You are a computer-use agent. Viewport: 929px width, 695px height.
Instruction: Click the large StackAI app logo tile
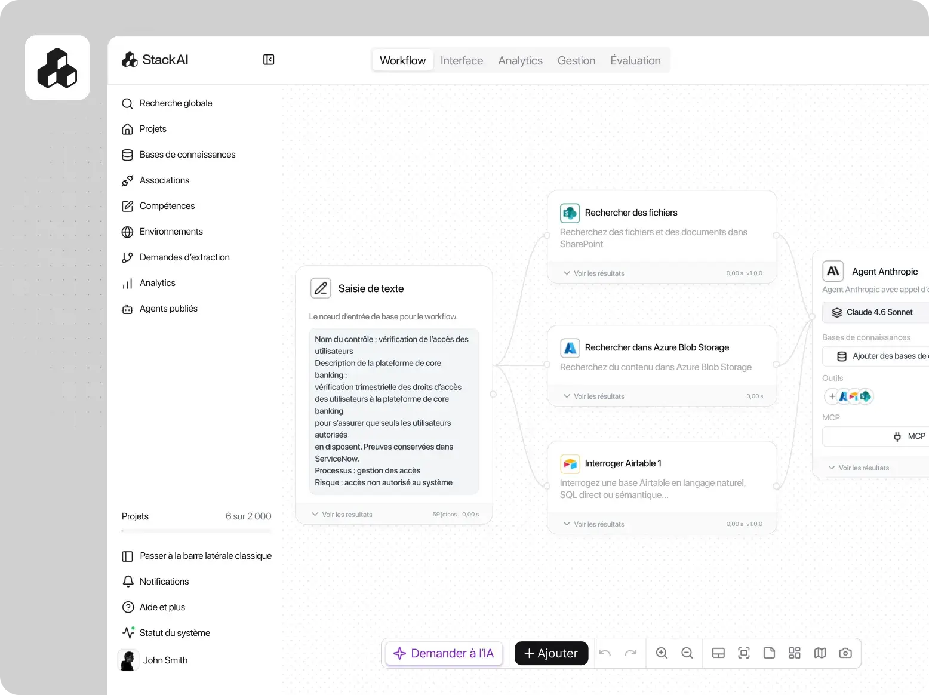tap(57, 67)
